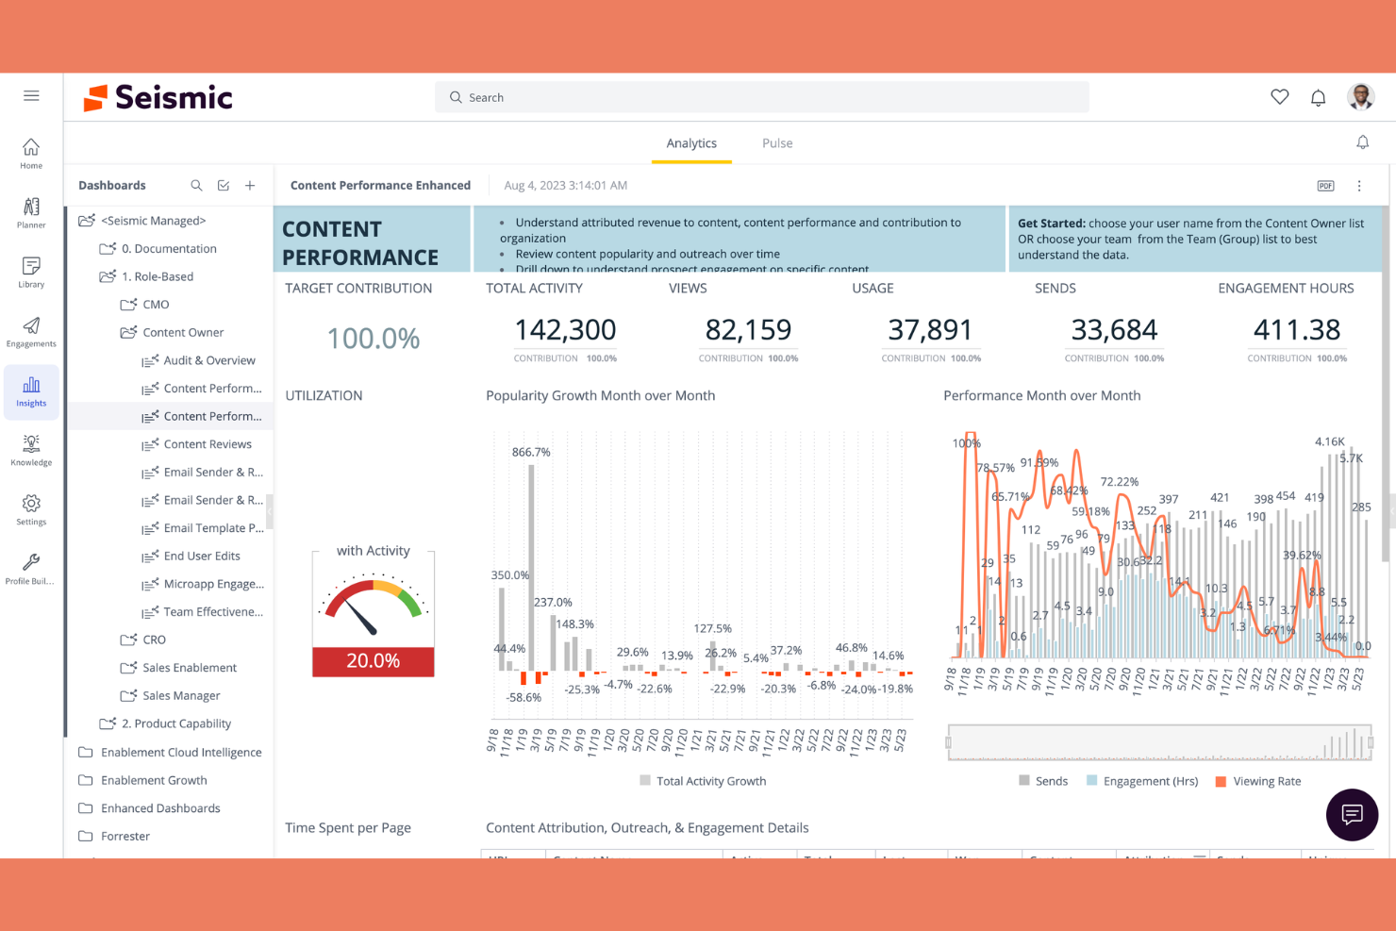The height and width of the screenshot is (931, 1396).
Task: Open Settings in sidebar
Action: (x=31, y=510)
